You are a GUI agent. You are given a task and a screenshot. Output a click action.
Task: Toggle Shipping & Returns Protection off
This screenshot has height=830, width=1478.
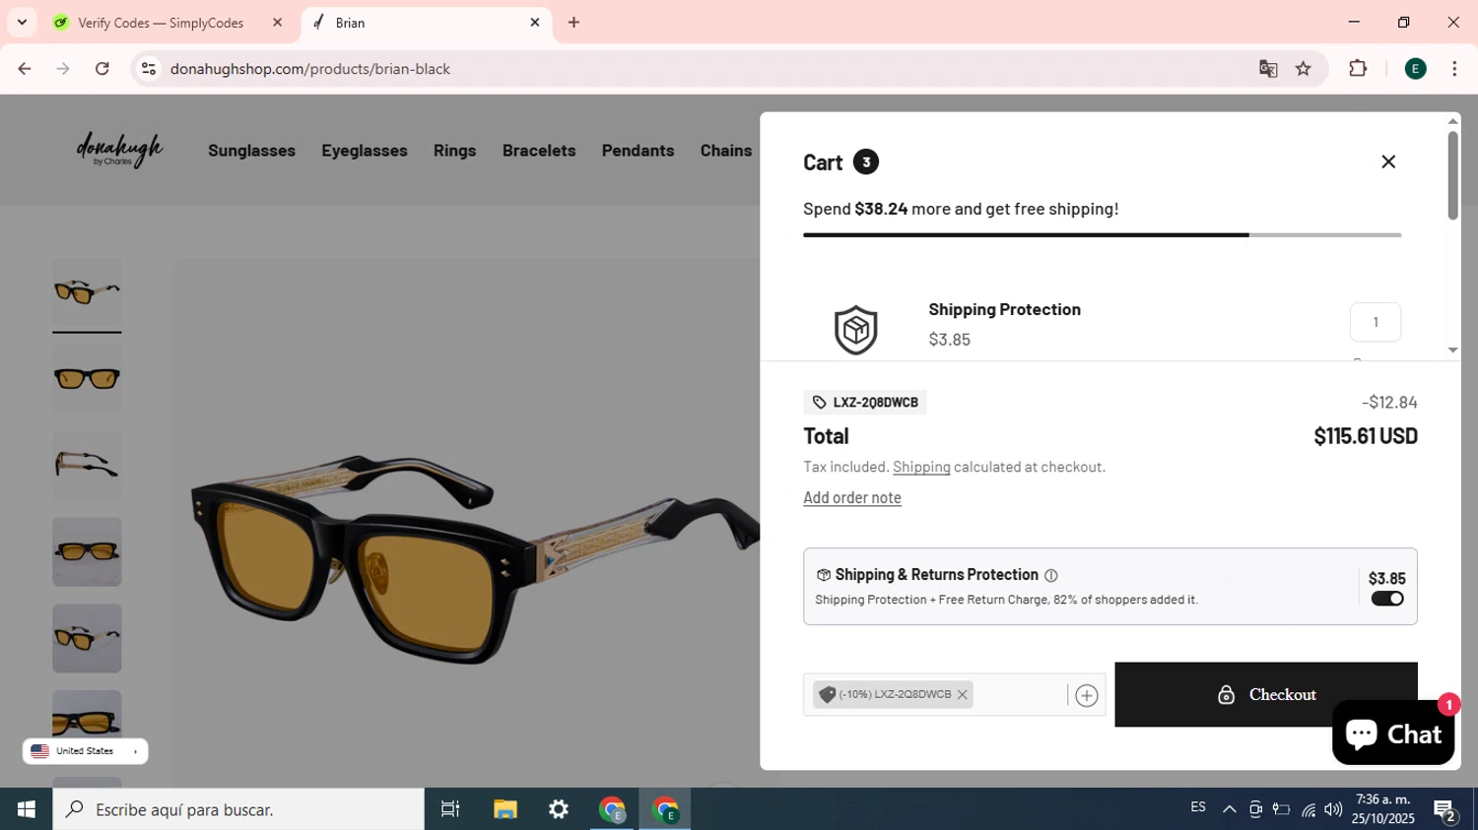pos(1387,600)
